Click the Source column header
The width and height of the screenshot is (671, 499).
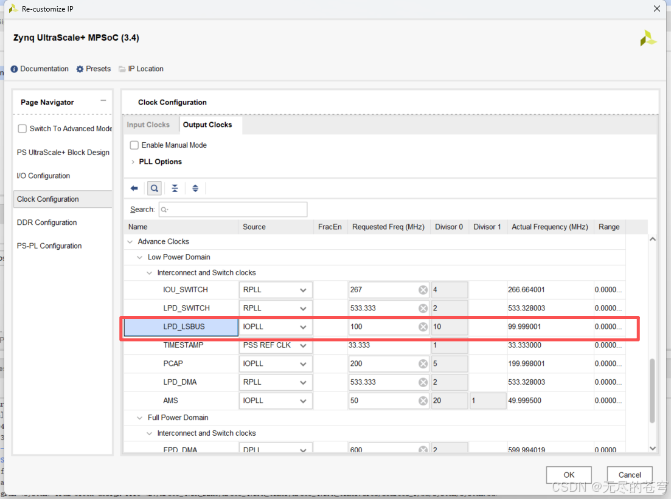coord(276,227)
